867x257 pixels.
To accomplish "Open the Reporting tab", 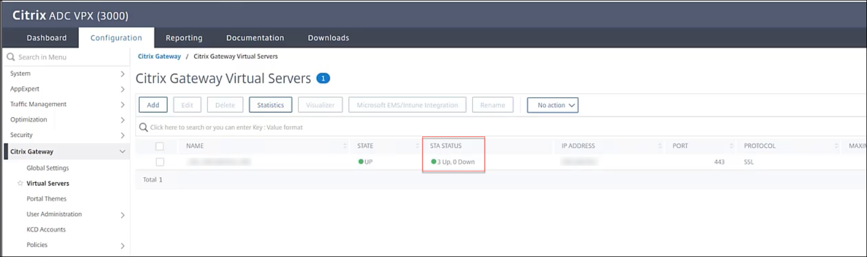I will click(184, 38).
